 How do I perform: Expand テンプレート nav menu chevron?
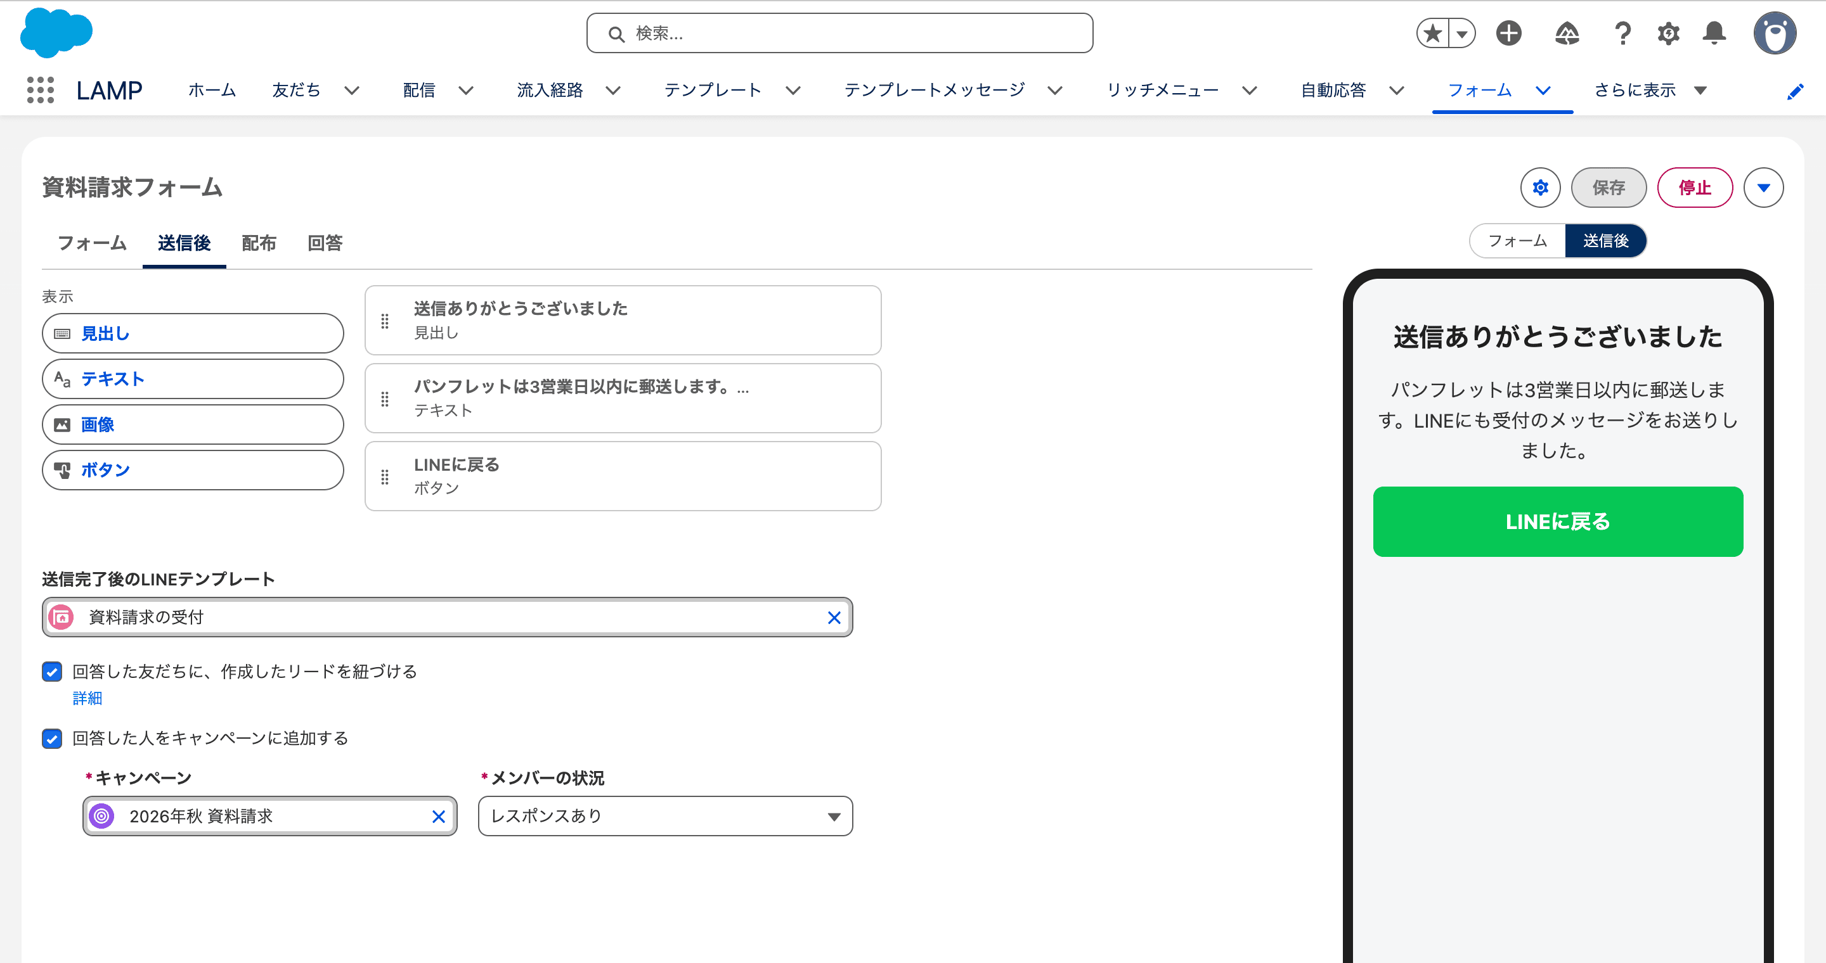tap(793, 91)
